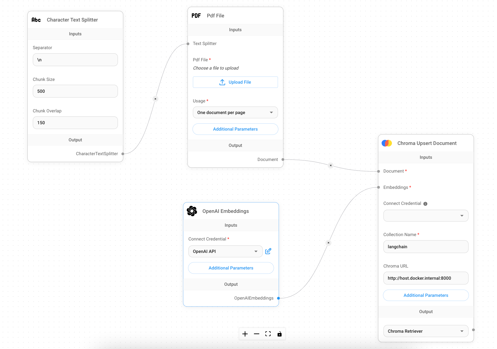Click the 'Chunk Overlap' label

click(x=47, y=111)
